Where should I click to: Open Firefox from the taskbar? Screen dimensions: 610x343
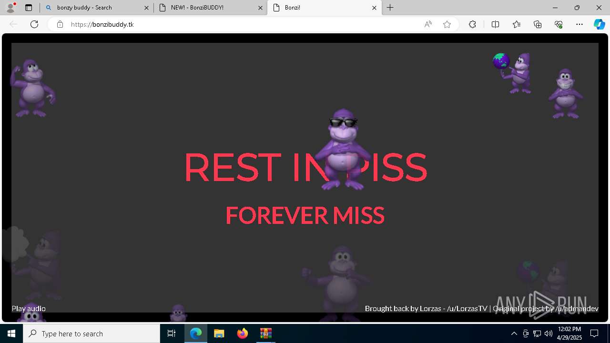[x=243, y=333]
